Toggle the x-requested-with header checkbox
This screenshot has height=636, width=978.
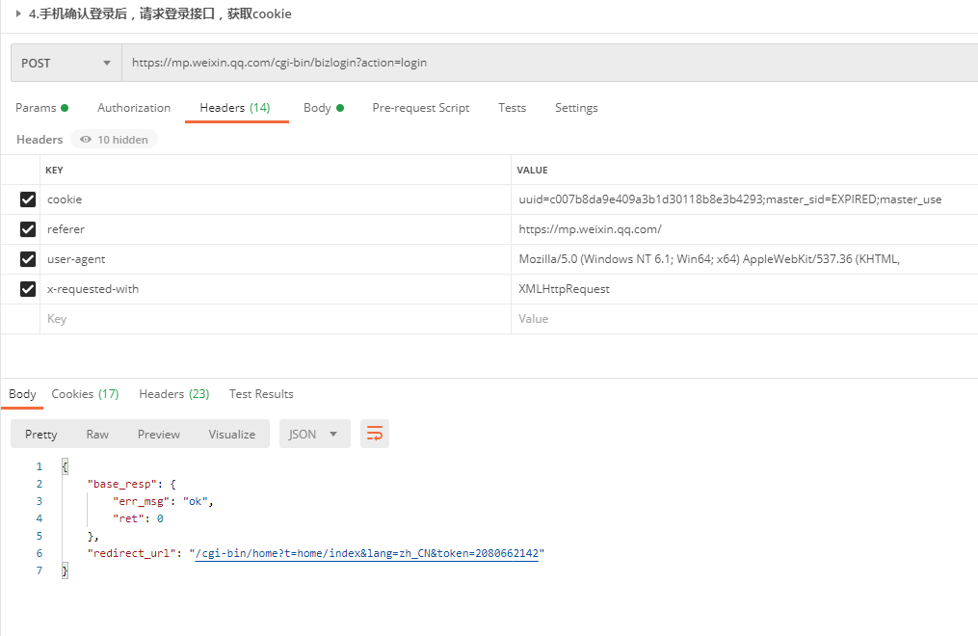coord(27,289)
